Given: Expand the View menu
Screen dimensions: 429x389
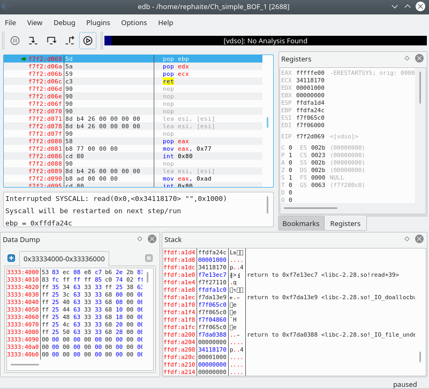Looking at the screenshot, I should pyautogui.click(x=35, y=22).
